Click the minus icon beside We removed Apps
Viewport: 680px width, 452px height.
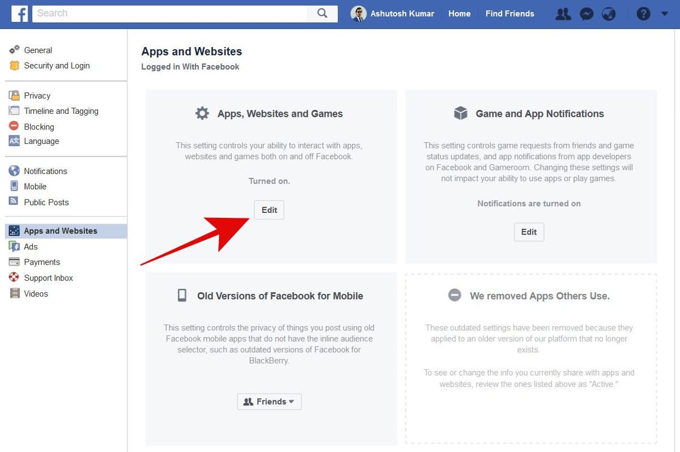pos(454,295)
